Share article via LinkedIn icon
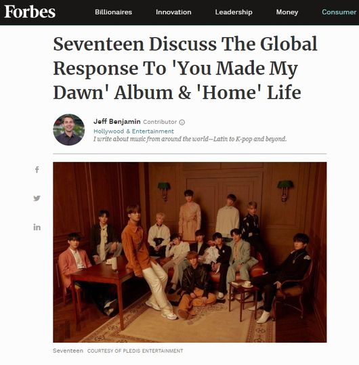The width and height of the screenshot is (359, 365). coord(37,228)
